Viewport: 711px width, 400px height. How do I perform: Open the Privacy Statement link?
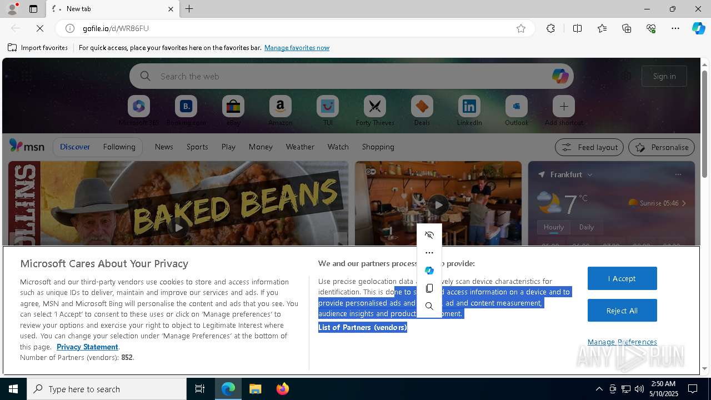point(87,347)
